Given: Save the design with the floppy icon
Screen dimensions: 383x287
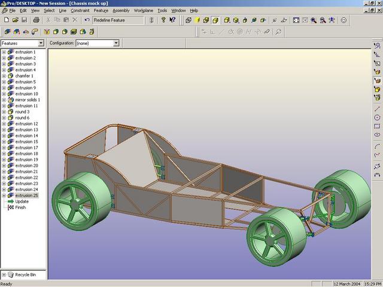Looking at the screenshot, I should pyautogui.click(x=24, y=20).
